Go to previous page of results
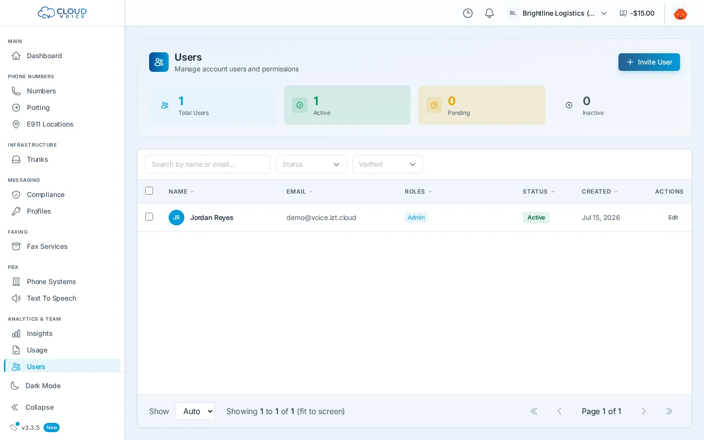 pos(559,411)
